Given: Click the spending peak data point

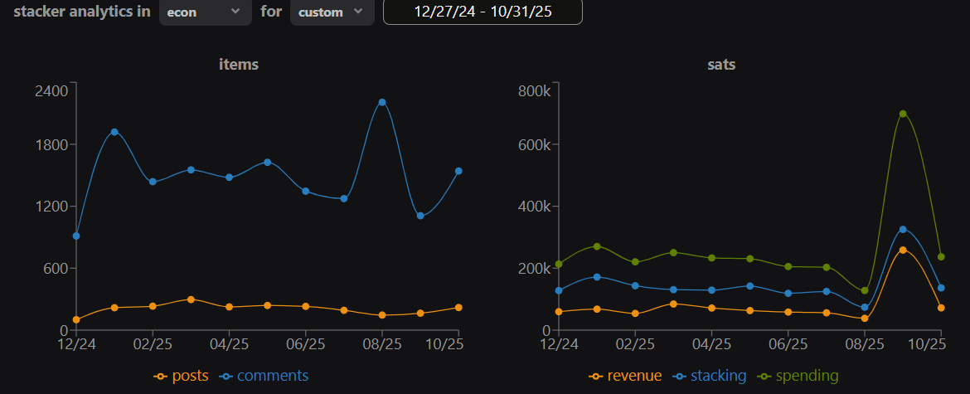Looking at the screenshot, I should click(x=903, y=114).
